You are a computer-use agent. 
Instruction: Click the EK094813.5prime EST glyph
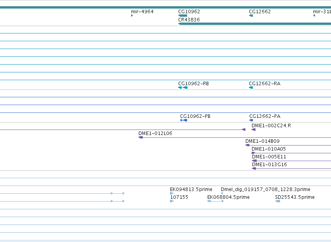172,193
